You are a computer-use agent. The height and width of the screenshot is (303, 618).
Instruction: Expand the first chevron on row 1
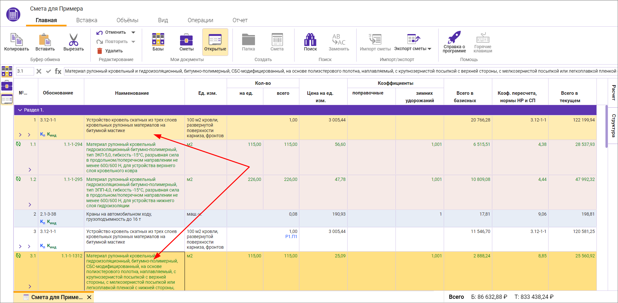tap(20, 135)
